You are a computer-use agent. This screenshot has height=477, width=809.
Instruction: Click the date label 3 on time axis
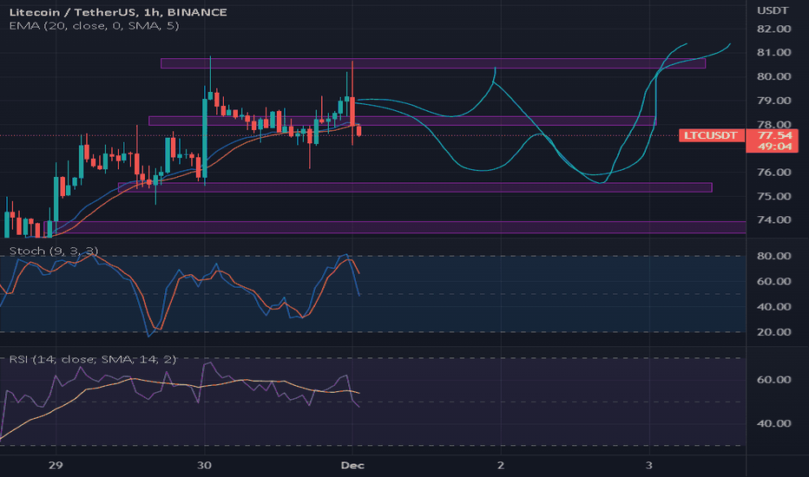pos(649,465)
